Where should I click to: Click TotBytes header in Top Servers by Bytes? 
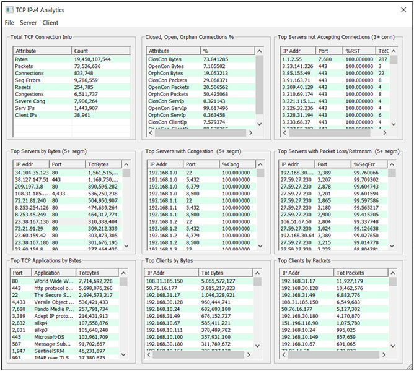point(103,164)
